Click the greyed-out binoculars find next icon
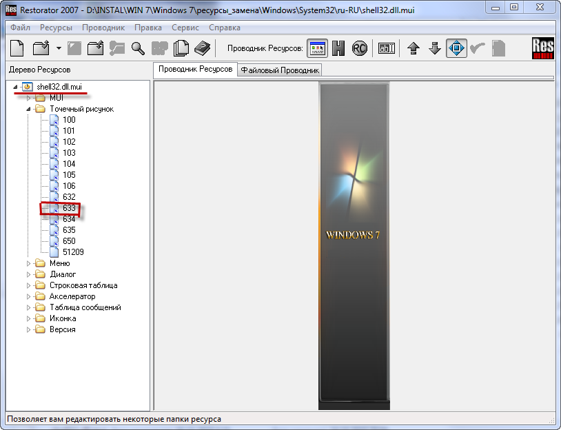This screenshot has height=430, width=561. [160, 48]
